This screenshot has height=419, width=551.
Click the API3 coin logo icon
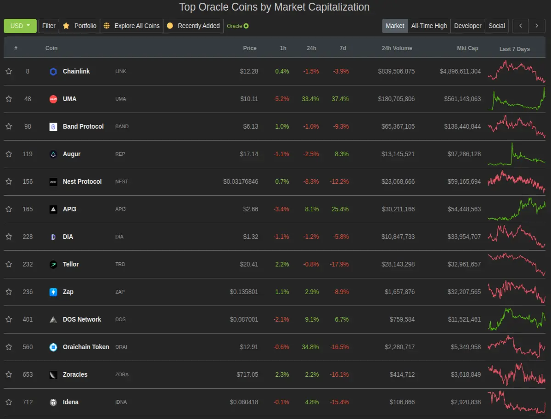tap(53, 209)
